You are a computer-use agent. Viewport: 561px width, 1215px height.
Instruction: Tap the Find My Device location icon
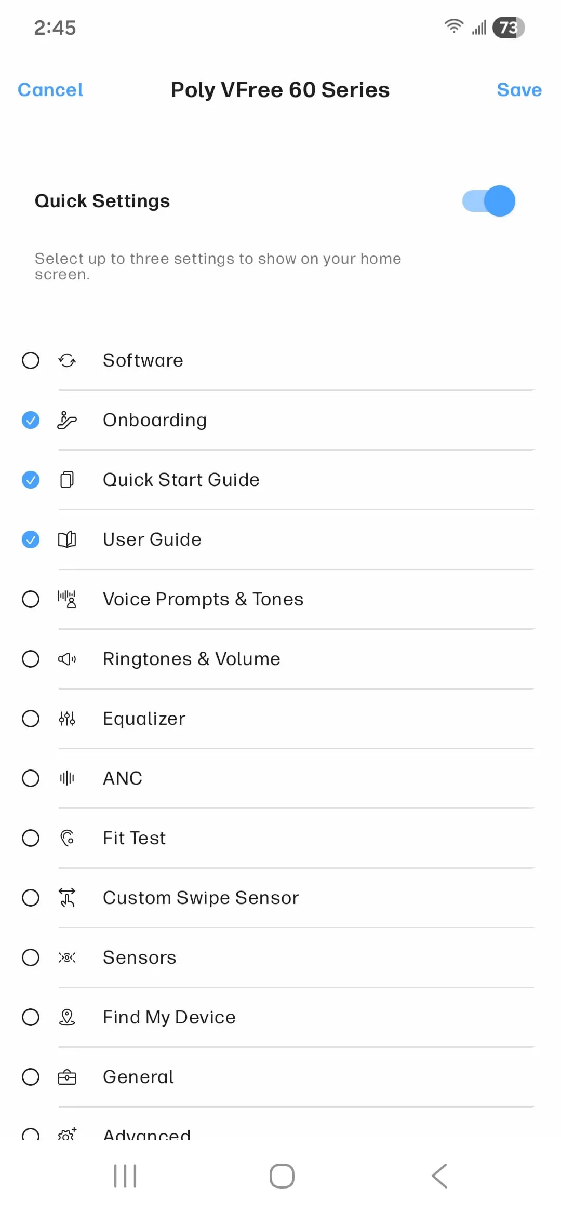click(67, 1017)
